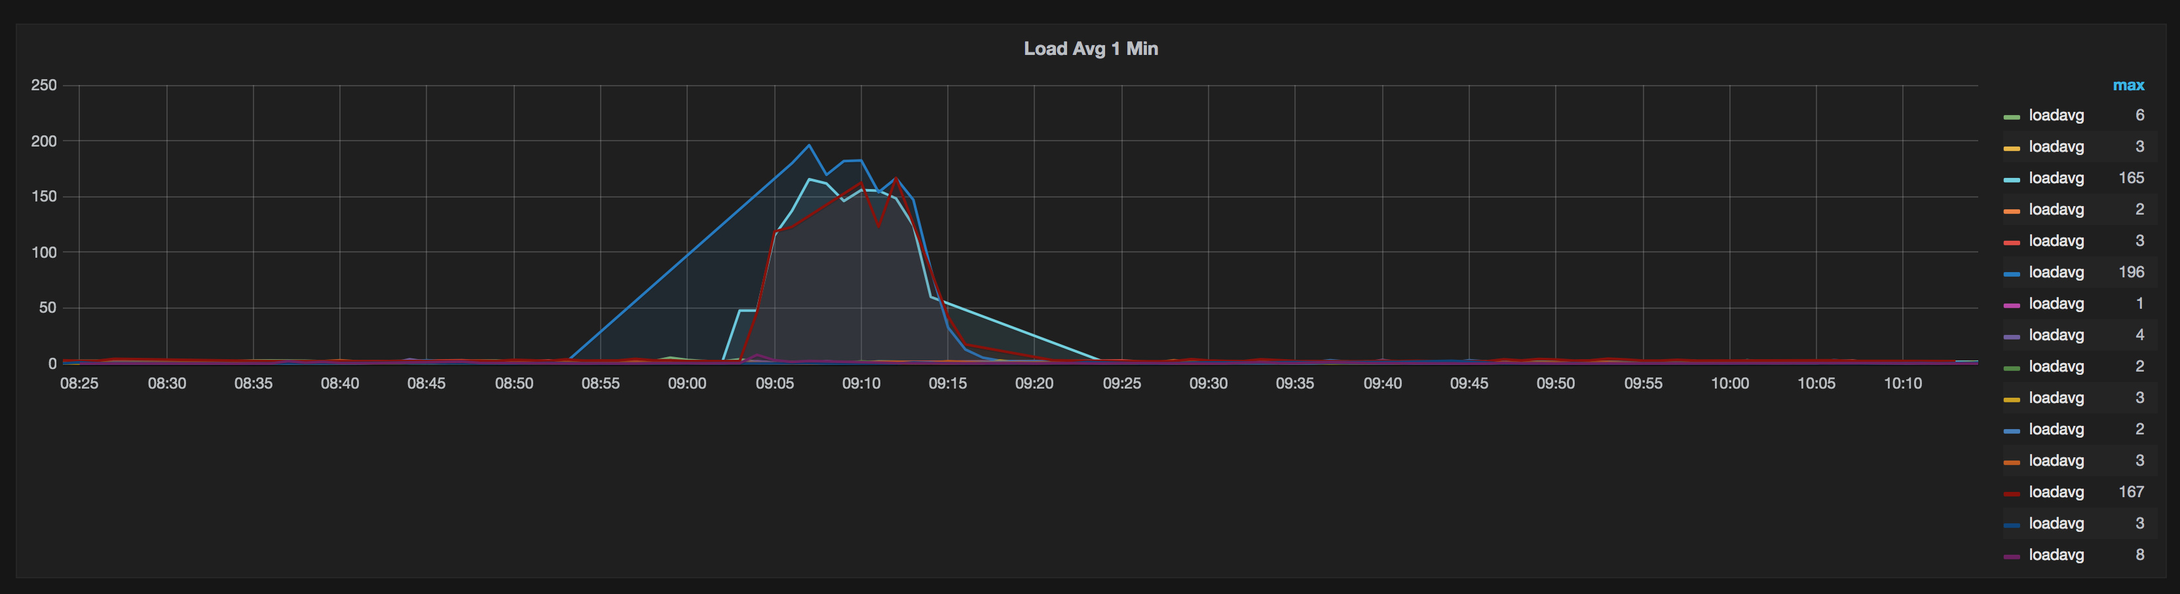Screen dimensions: 2180x594
Task: Click the max value 167 in the legend
Action: click(x=2131, y=492)
